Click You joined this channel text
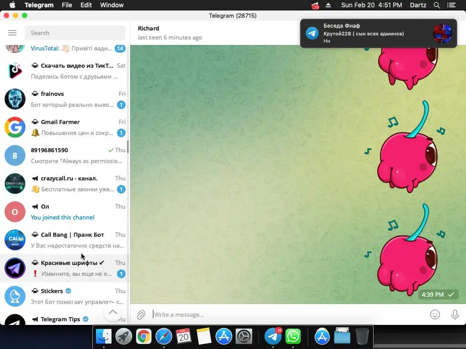Image resolution: width=466 pixels, height=349 pixels. pyautogui.click(x=63, y=218)
